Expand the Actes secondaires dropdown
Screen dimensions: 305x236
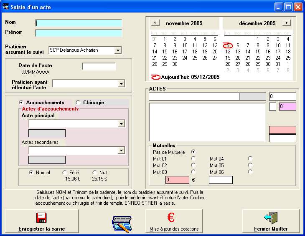click(121, 150)
